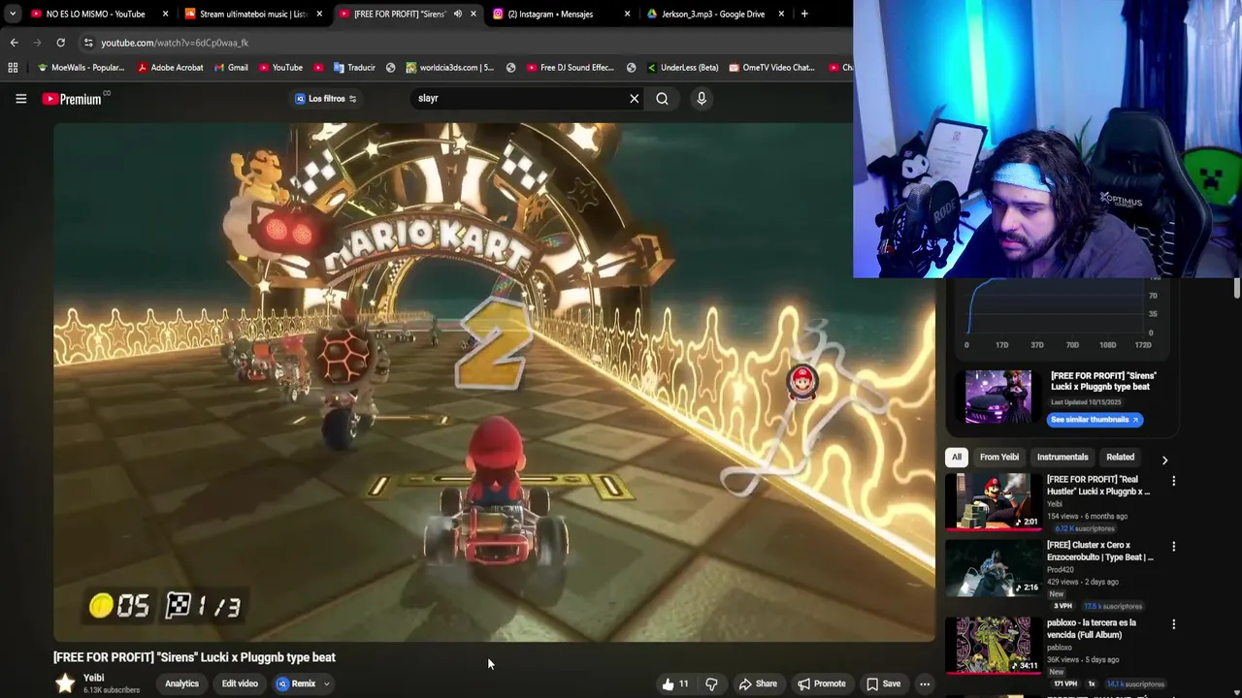Switch to the 'Stream ultimateboi music' tab
Screen dimensions: 1242x698
(252, 14)
